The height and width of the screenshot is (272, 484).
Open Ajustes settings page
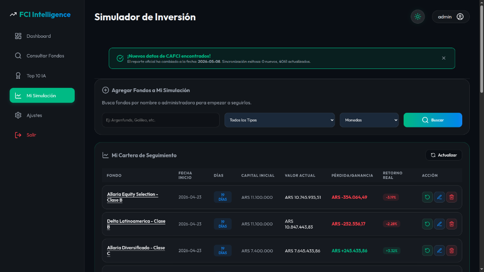pyautogui.click(x=42, y=115)
